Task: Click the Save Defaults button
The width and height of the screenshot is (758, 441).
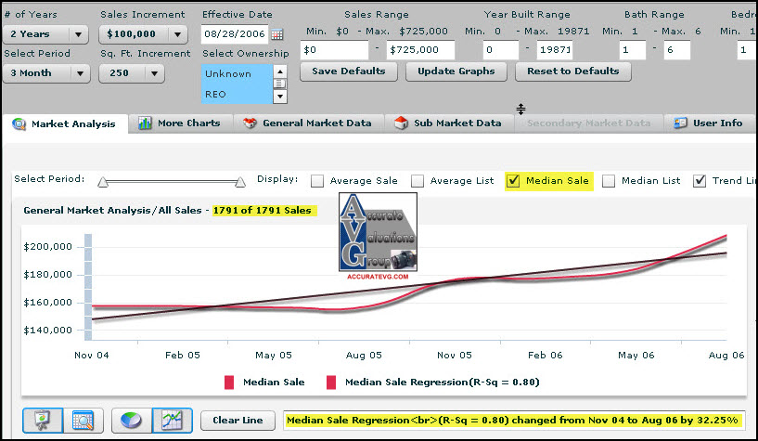Action: 349,71
